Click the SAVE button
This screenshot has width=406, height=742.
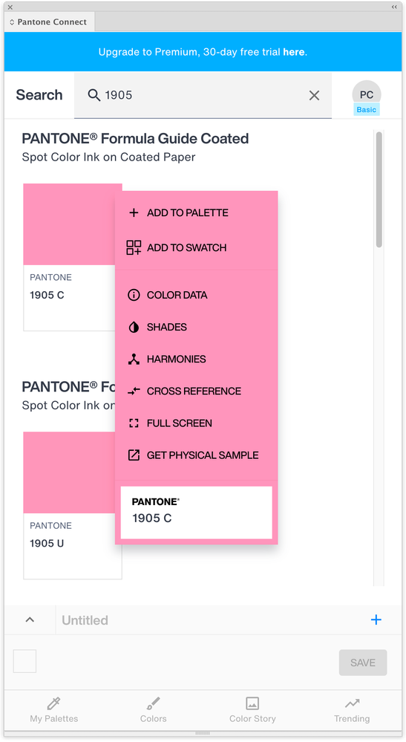pos(363,663)
